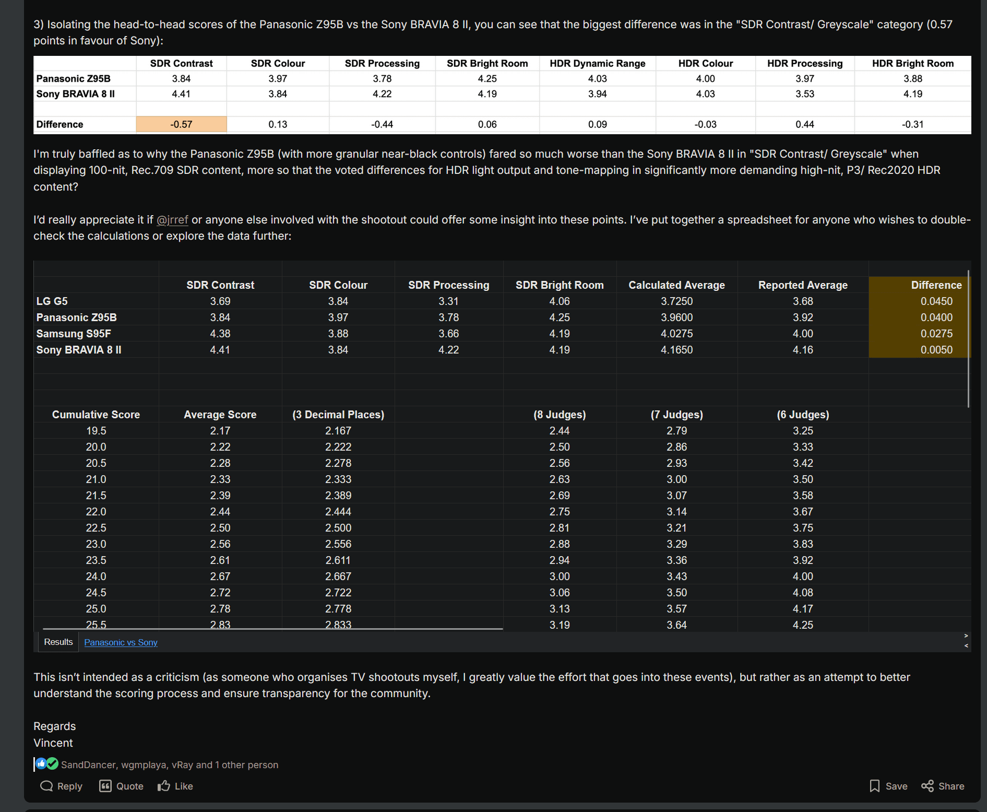Click the Quote button label
987x812 pixels.
point(130,786)
